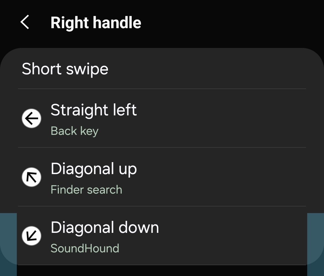
Task: Tap the Short swipe section header
Action: click(x=65, y=69)
